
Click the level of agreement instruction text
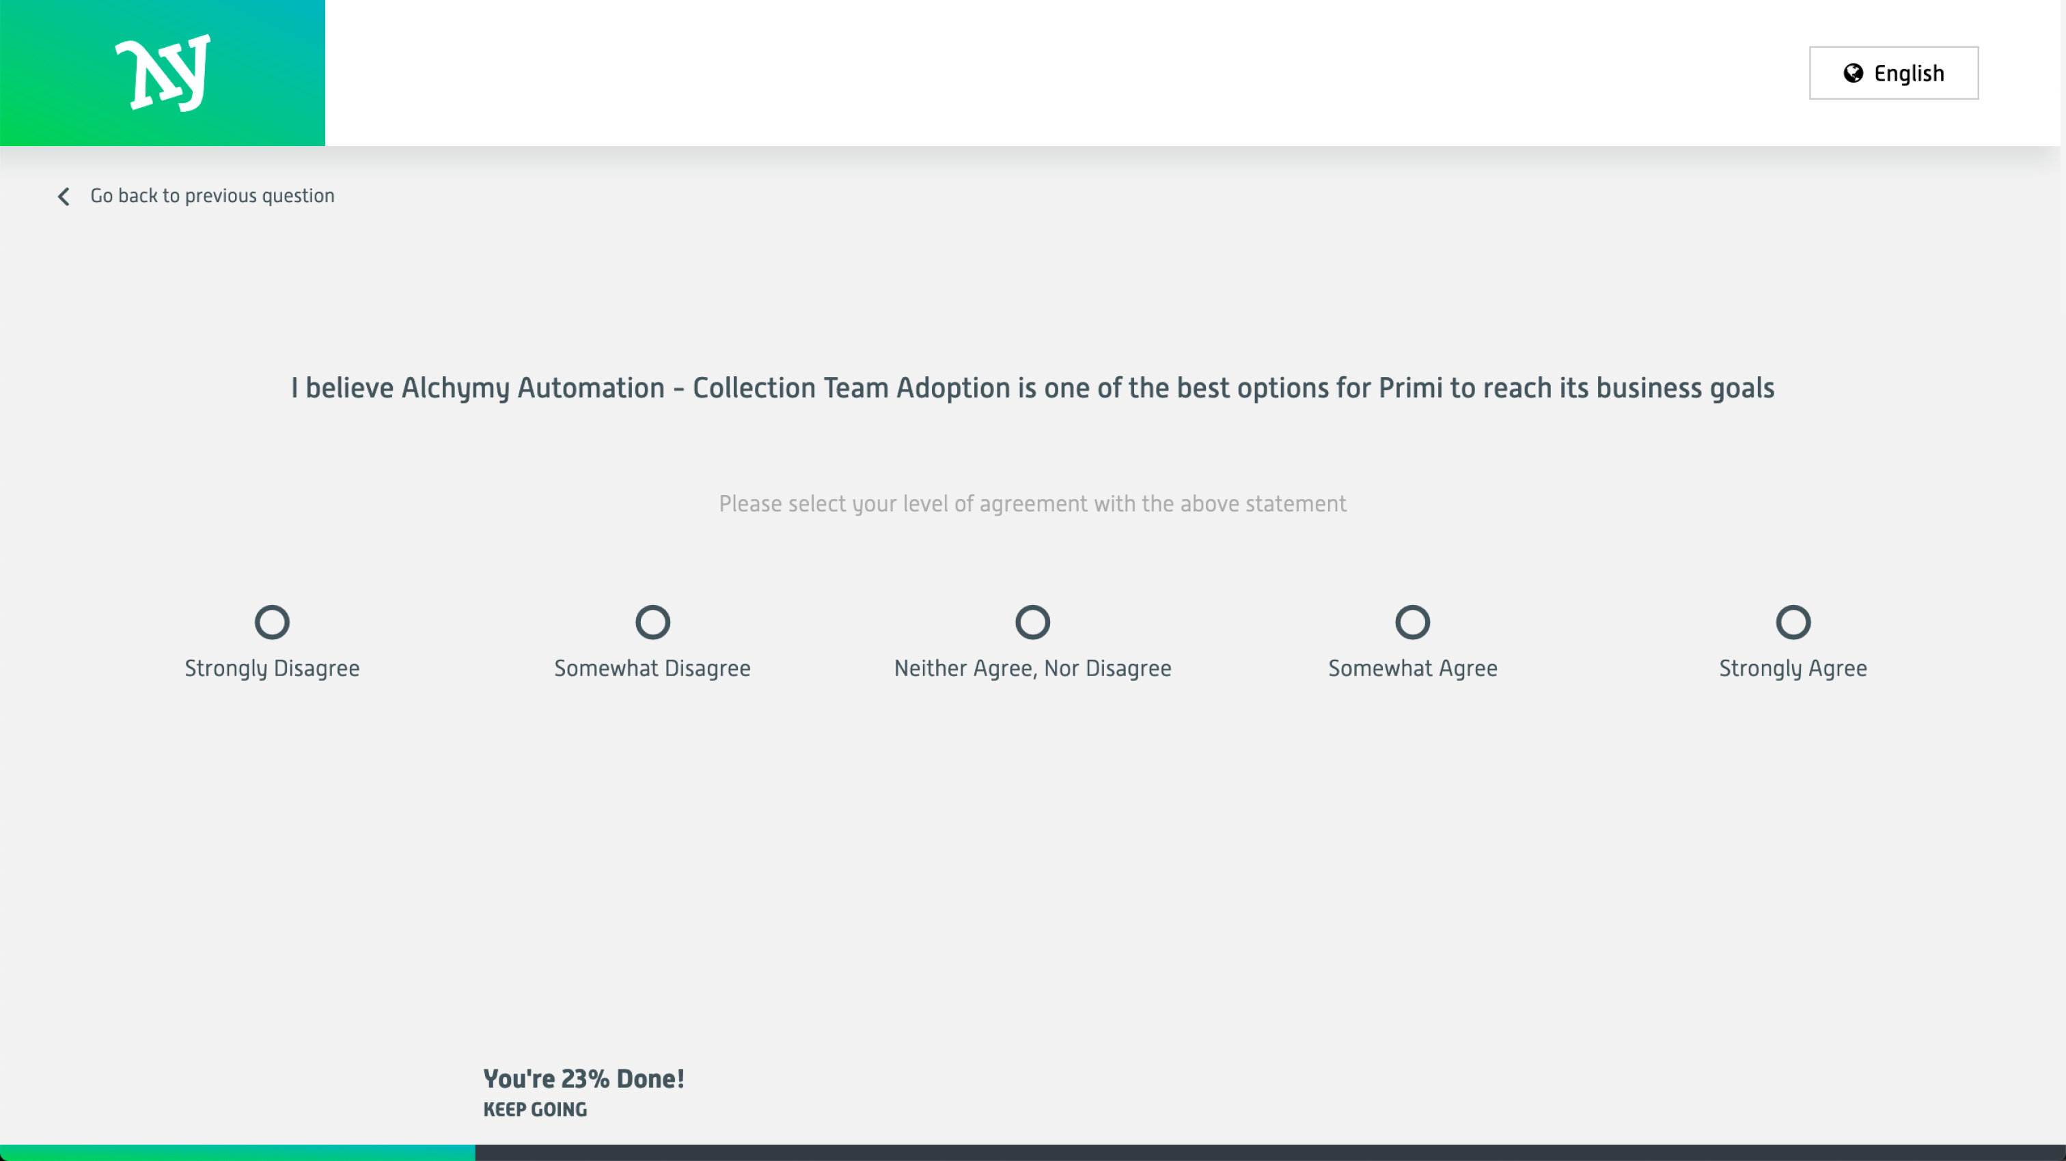pyautogui.click(x=1033, y=504)
